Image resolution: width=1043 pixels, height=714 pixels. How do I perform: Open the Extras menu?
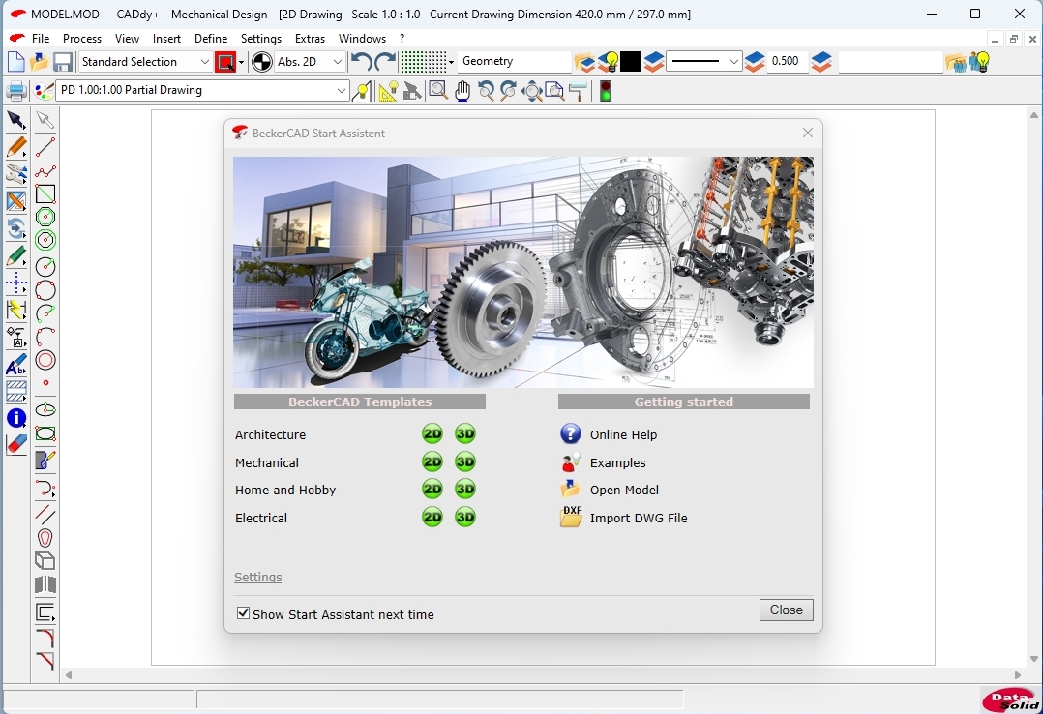point(310,39)
